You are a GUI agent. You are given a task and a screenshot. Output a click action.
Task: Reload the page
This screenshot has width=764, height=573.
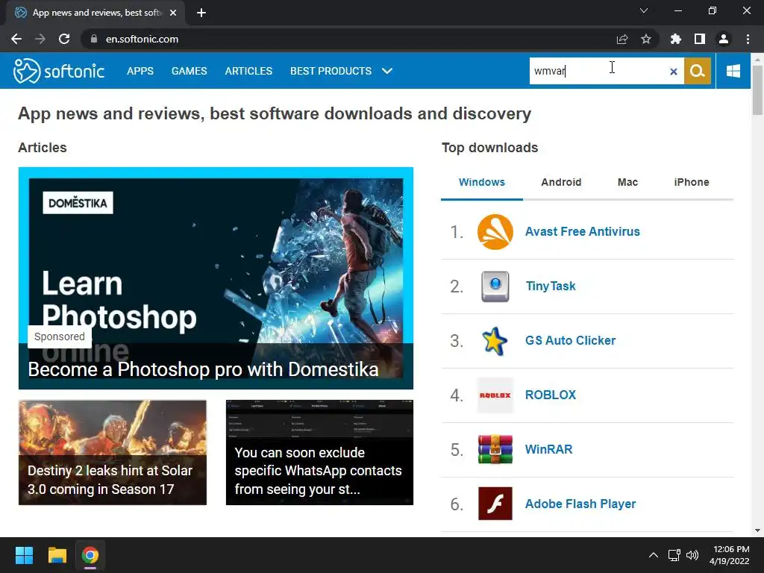coord(64,39)
